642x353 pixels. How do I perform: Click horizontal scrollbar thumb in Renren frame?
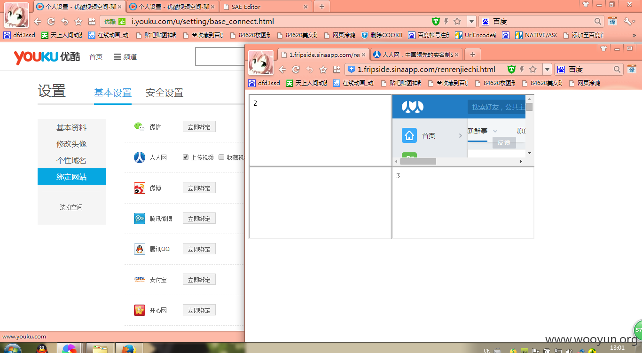[x=418, y=161]
